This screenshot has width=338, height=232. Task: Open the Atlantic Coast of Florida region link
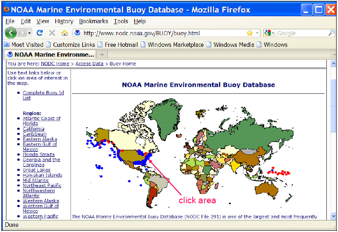[x=42, y=121]
